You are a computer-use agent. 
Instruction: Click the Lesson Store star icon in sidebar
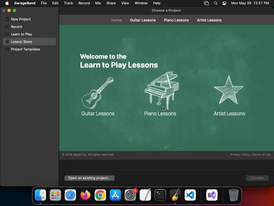click(7, 42)
